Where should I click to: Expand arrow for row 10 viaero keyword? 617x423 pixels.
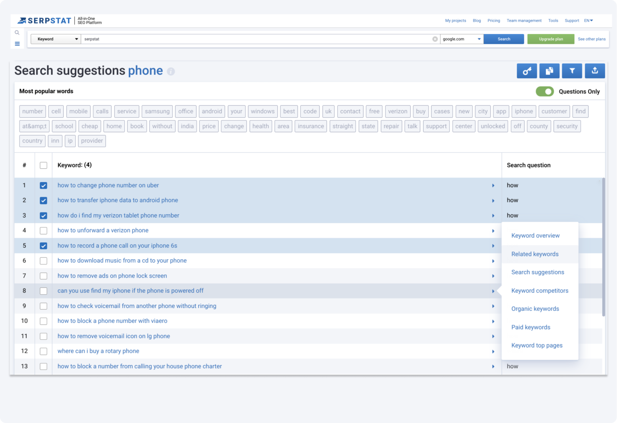point(493,321)
